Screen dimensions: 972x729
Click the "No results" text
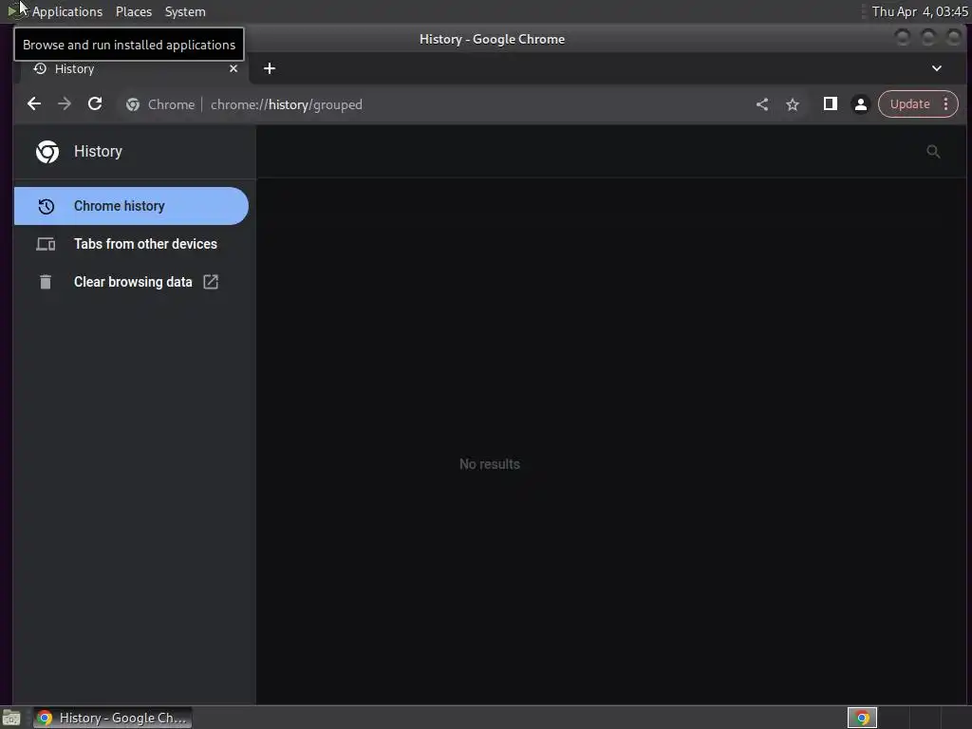(489, 463)
